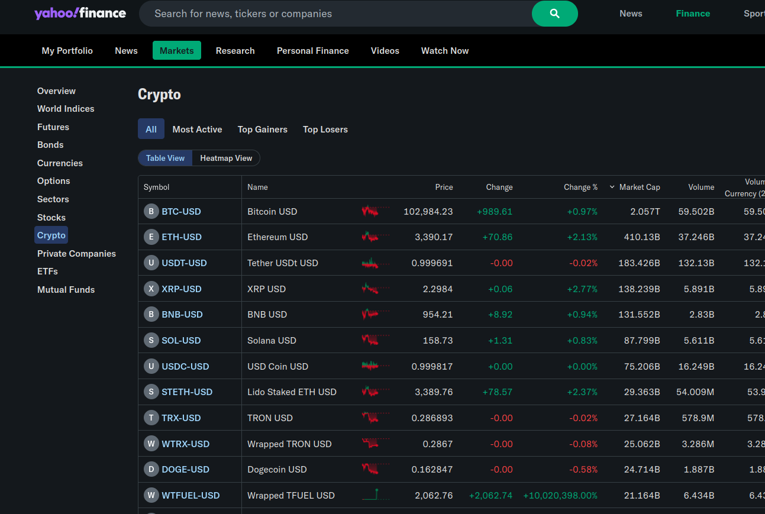Switch to Heatmap View
This screenshot has height=514, width=765.
click(x=226, y=159)
